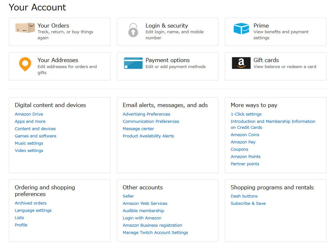Open Introduction and Membership Information on Credit Cards
336x246 pixels.
(x=273, y=124)
